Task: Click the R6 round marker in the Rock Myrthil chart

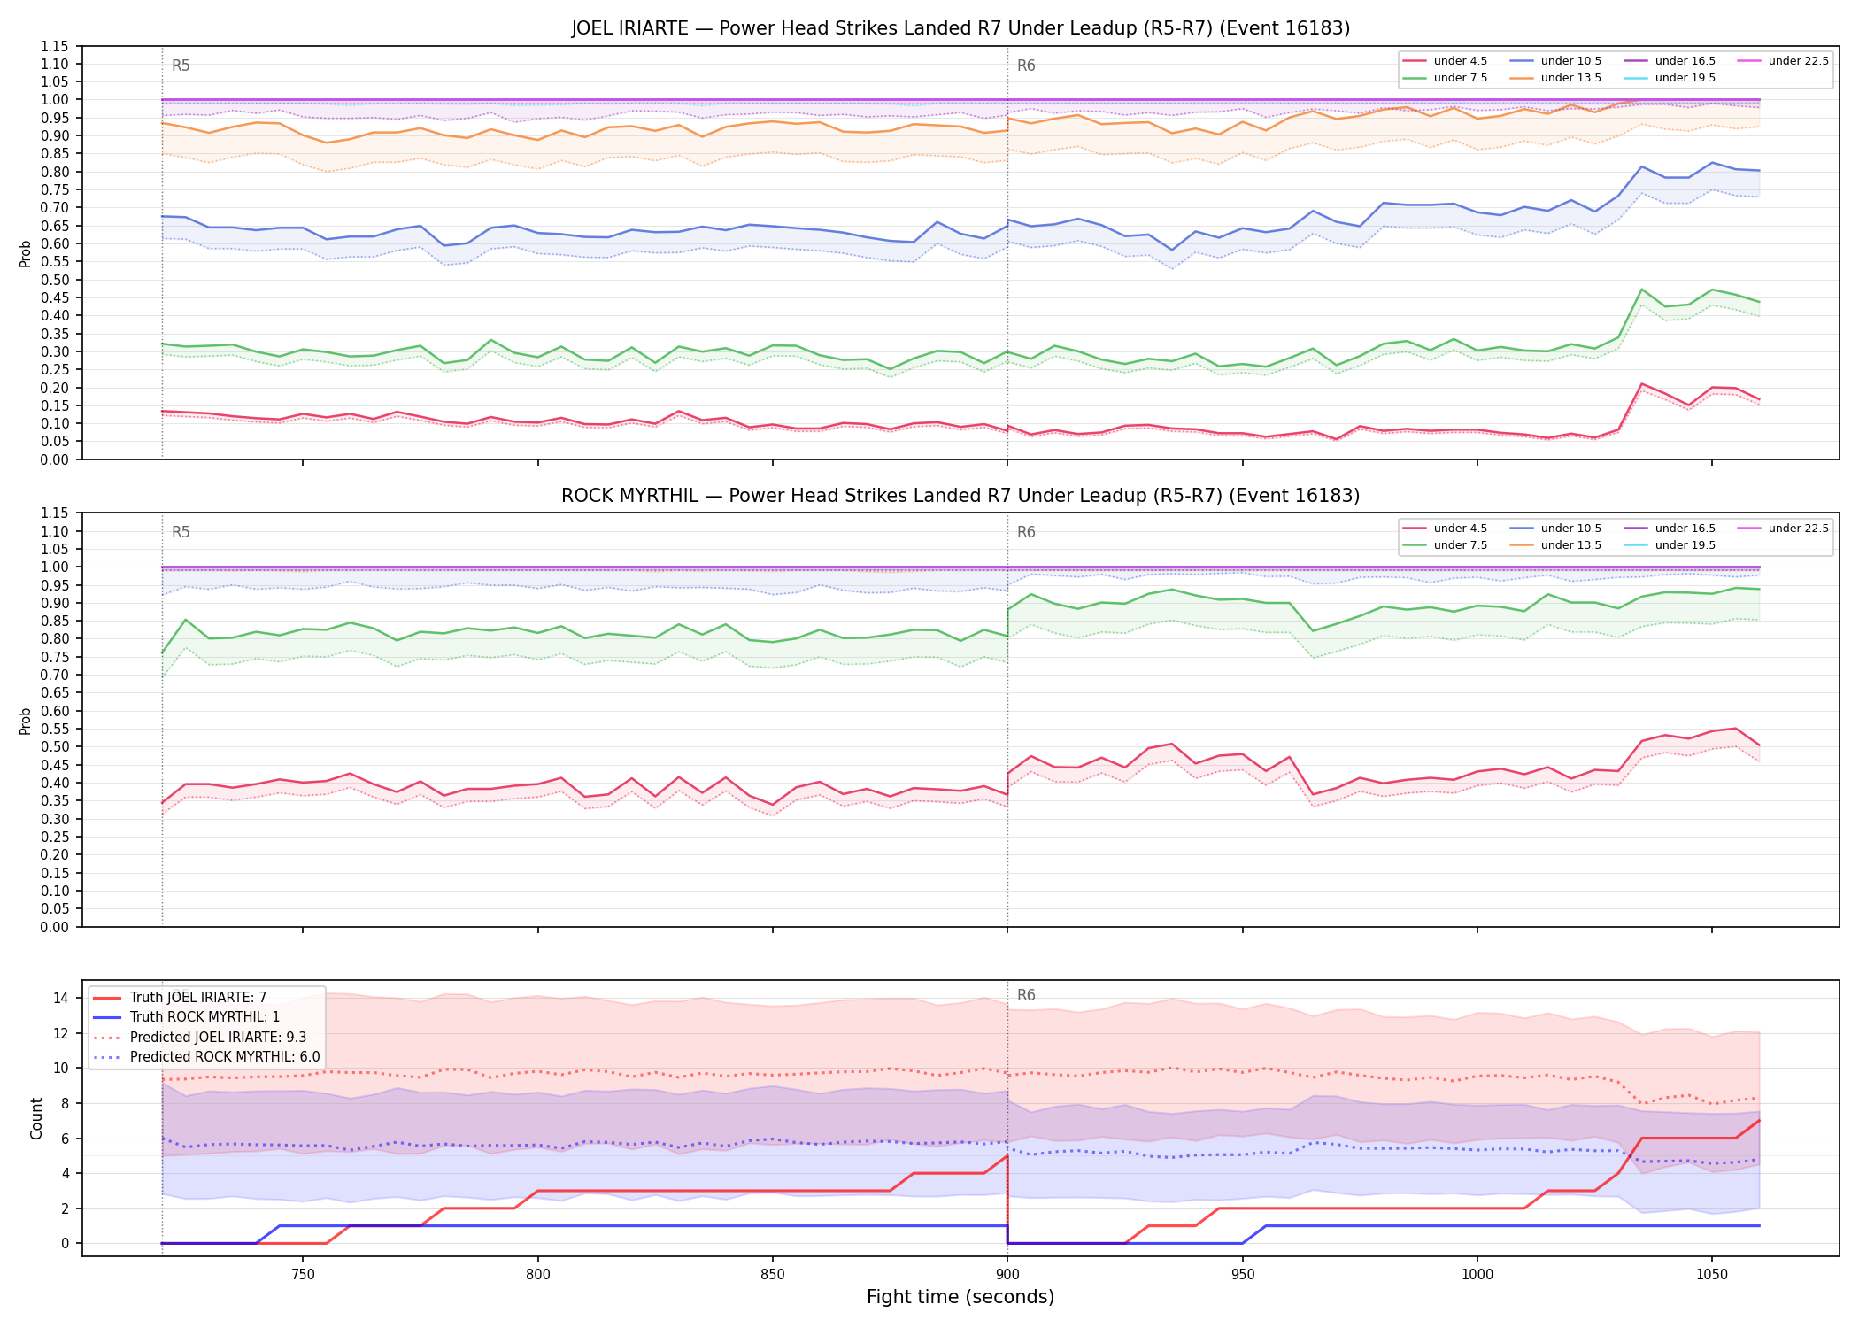Action: tap(1026, 532)
